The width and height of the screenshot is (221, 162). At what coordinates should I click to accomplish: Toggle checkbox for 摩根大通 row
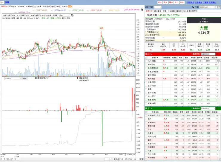[x=146, y=126]
